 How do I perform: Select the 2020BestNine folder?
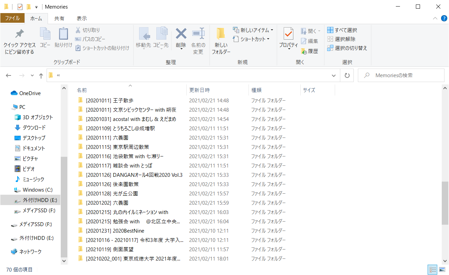point(128,231)
